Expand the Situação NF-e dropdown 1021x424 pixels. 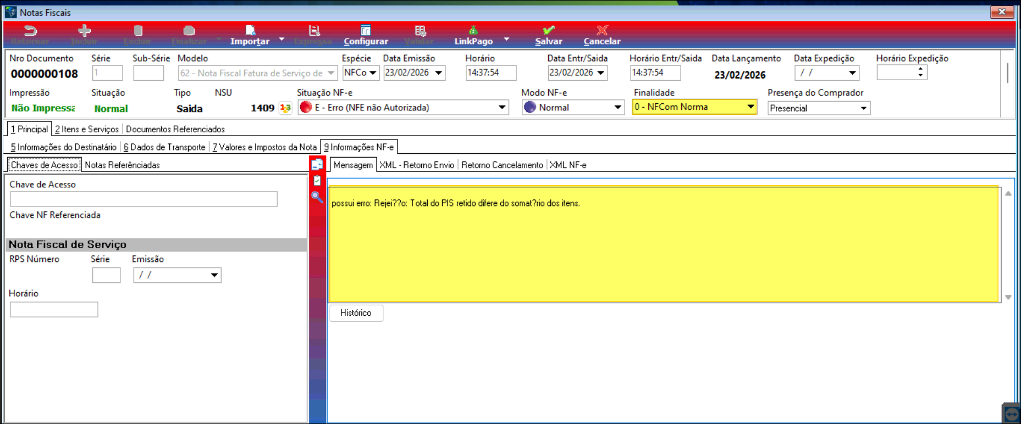point(502,108)
